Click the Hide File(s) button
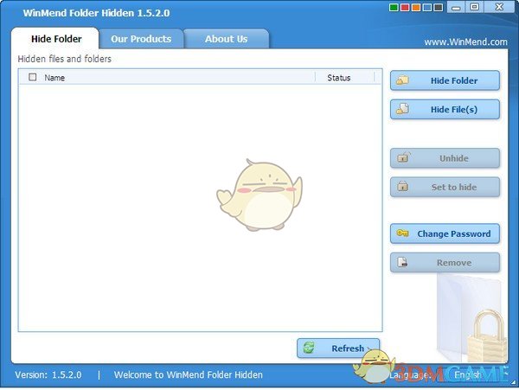The width and height of the screenshot is (519, 390). pyautogui.click(x=445, y=109)
